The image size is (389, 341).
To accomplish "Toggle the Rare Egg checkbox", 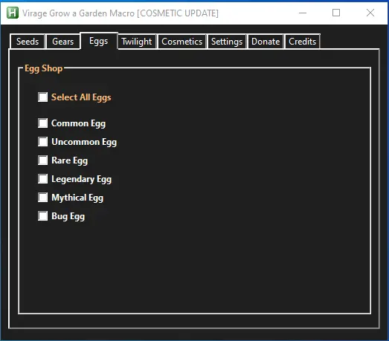I will coord(43,160).
